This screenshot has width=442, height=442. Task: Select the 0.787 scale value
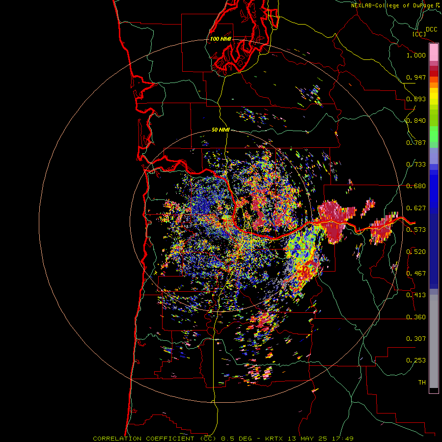point(416,142)
